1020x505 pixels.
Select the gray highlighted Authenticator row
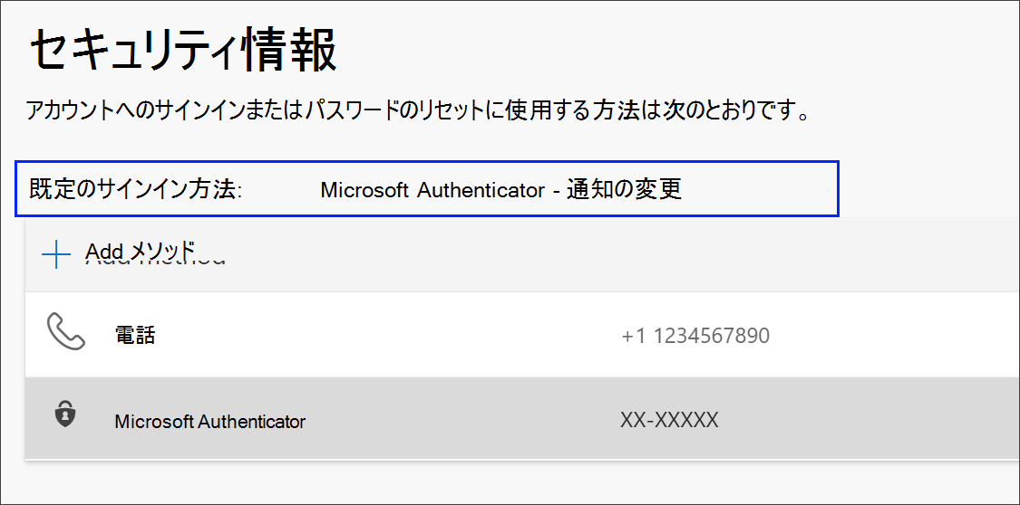point(522,419)
